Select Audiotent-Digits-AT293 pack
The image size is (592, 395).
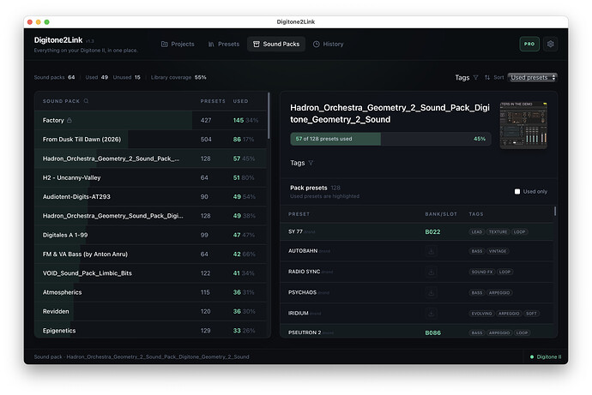151,197
